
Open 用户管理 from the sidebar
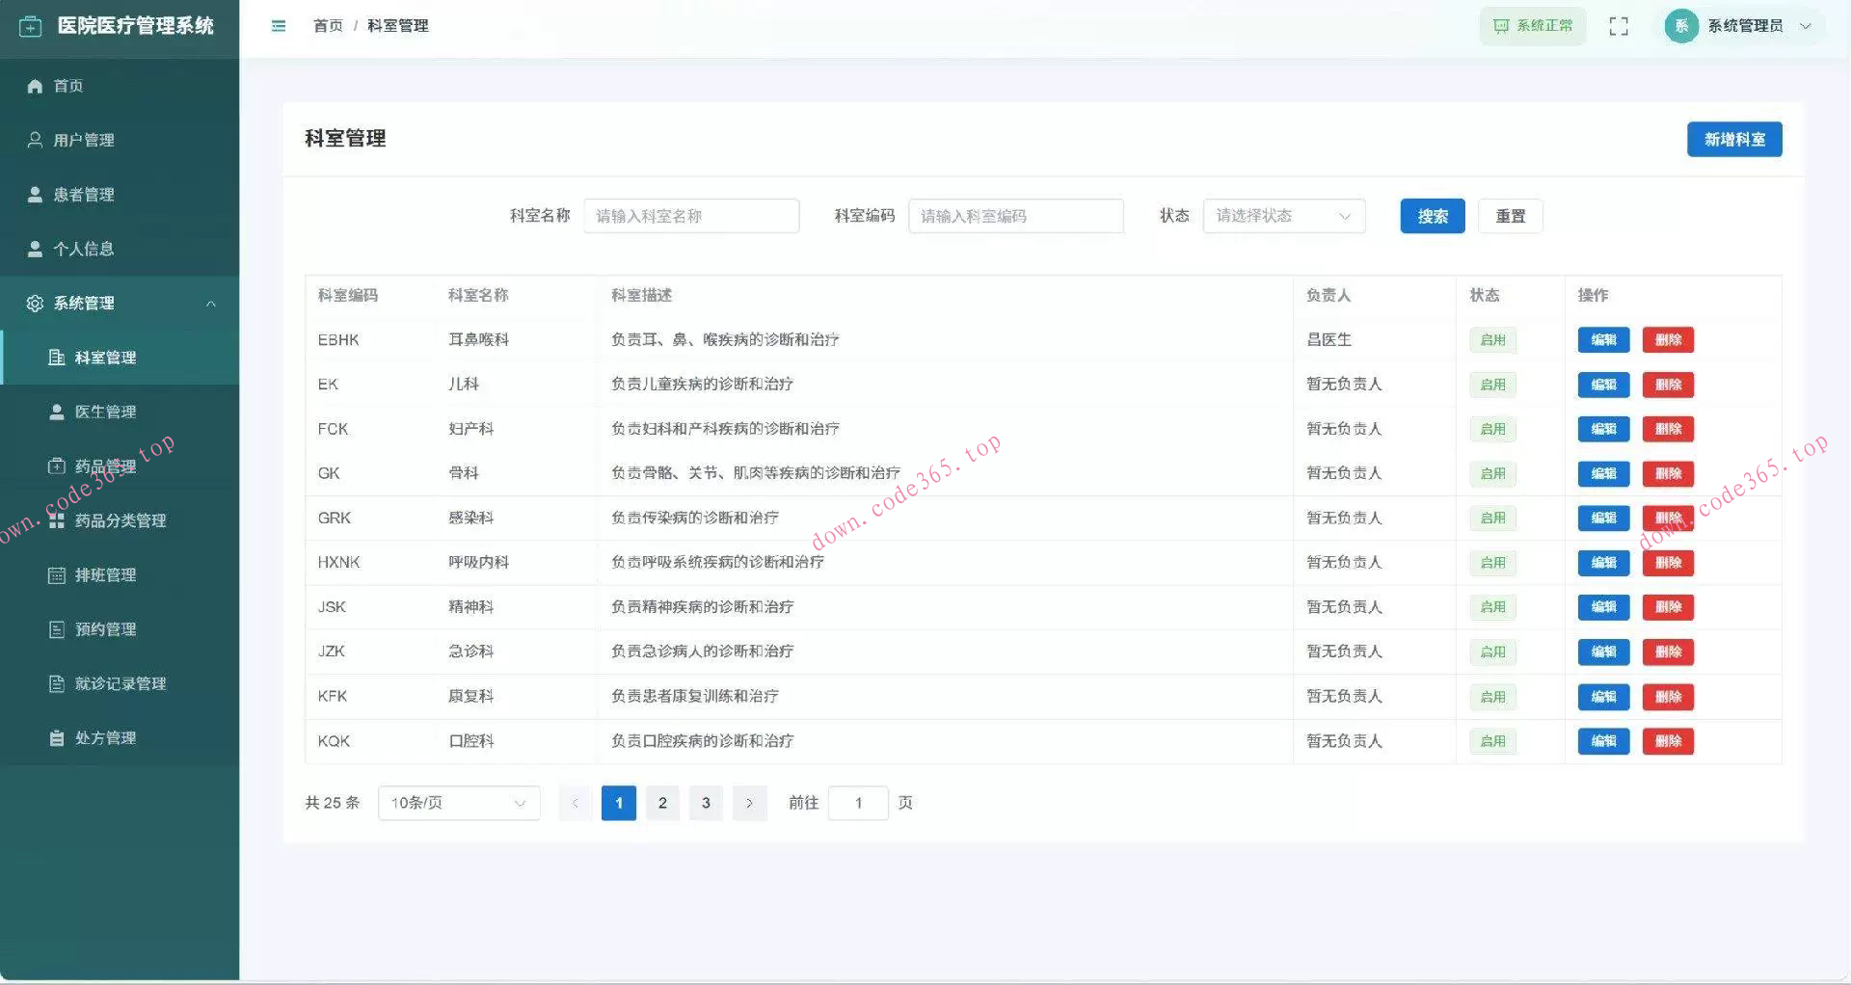click(x=83, y=140)
